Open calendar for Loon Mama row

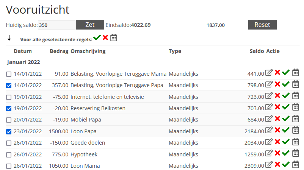click(x=296, y=165)
